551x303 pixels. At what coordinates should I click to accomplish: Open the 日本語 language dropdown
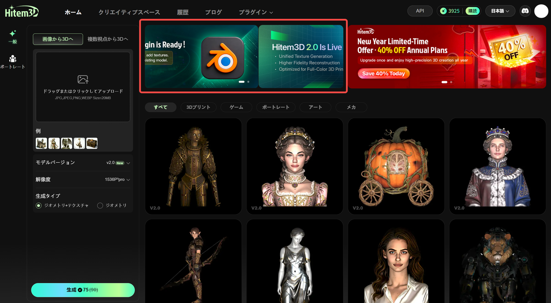(500, 11)
